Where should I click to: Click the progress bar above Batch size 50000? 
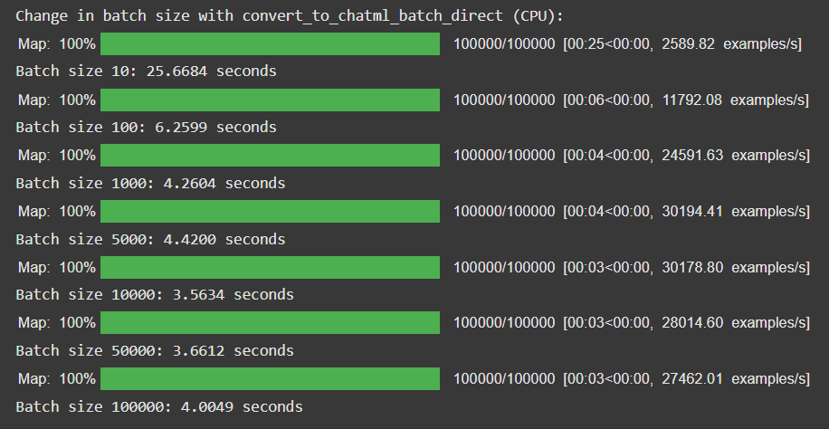click(x=270, y=323)
